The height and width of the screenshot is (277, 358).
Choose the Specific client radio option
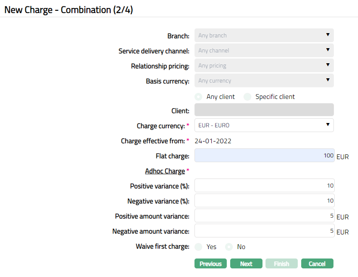click(247, 97)
